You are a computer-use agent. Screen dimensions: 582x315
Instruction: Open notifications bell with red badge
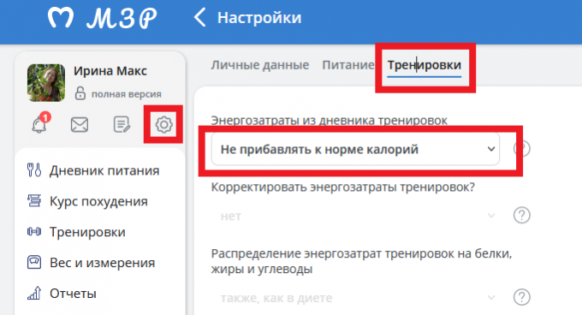point(40,123)
